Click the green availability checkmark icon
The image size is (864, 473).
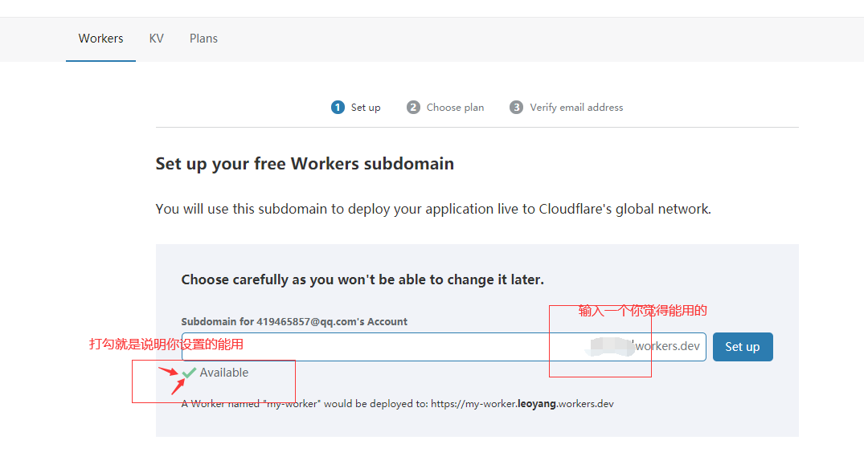click(190, 373)
